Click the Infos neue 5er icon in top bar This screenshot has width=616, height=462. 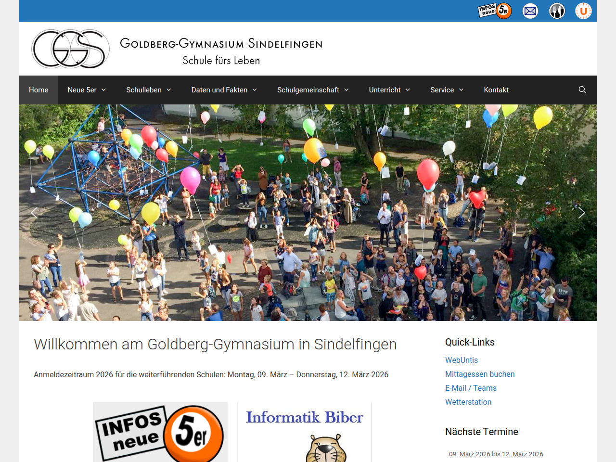point(495,11)
